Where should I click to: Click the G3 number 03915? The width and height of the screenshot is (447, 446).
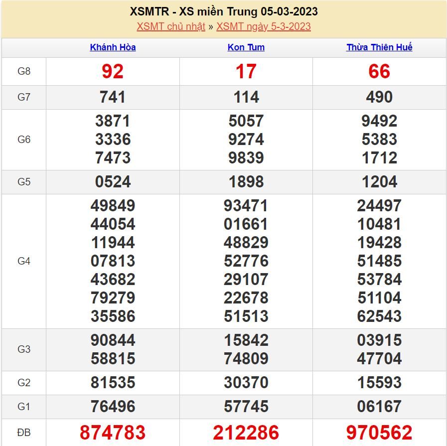(379, 340)
